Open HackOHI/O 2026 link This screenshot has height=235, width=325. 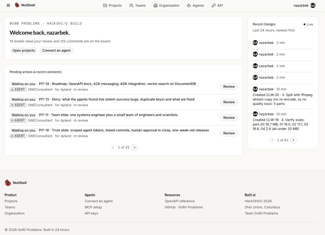pos(258,201)
